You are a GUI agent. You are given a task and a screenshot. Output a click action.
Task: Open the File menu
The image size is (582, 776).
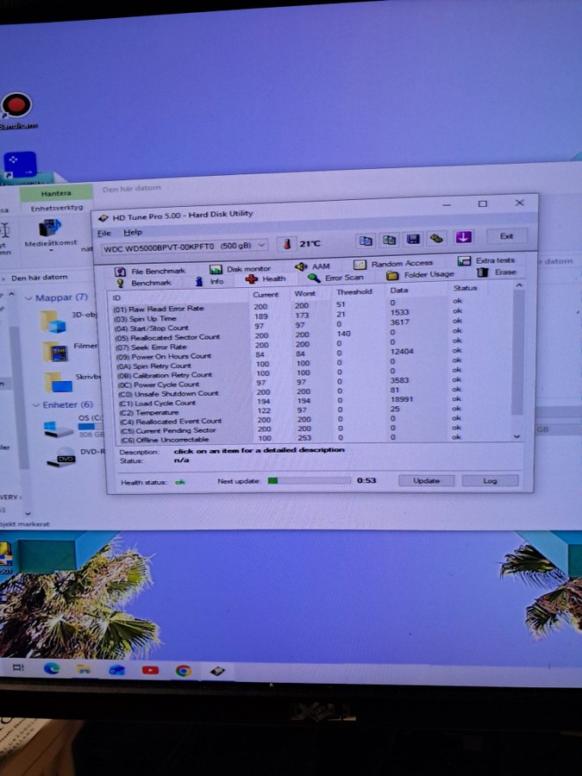click(104, 233)
